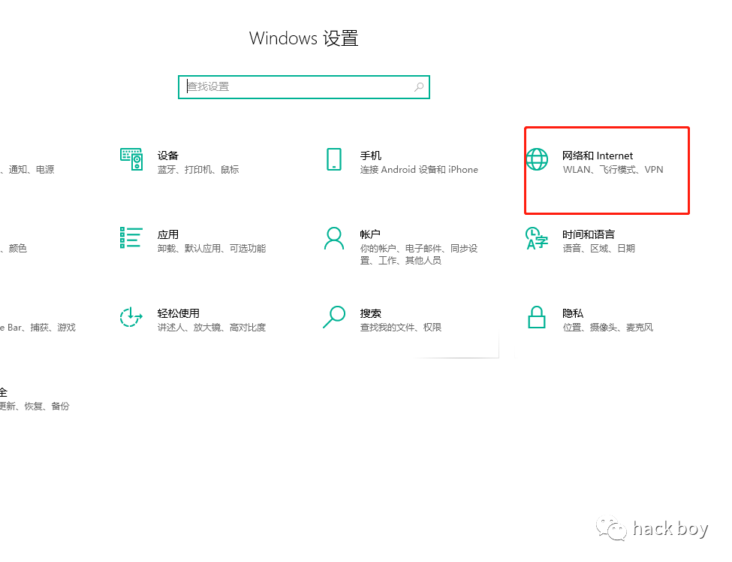Click the text 语音、区域、日期

[599, 249]
